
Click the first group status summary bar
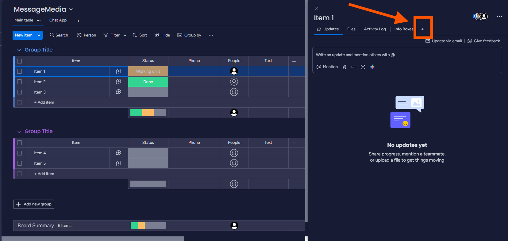coord(148,113)
